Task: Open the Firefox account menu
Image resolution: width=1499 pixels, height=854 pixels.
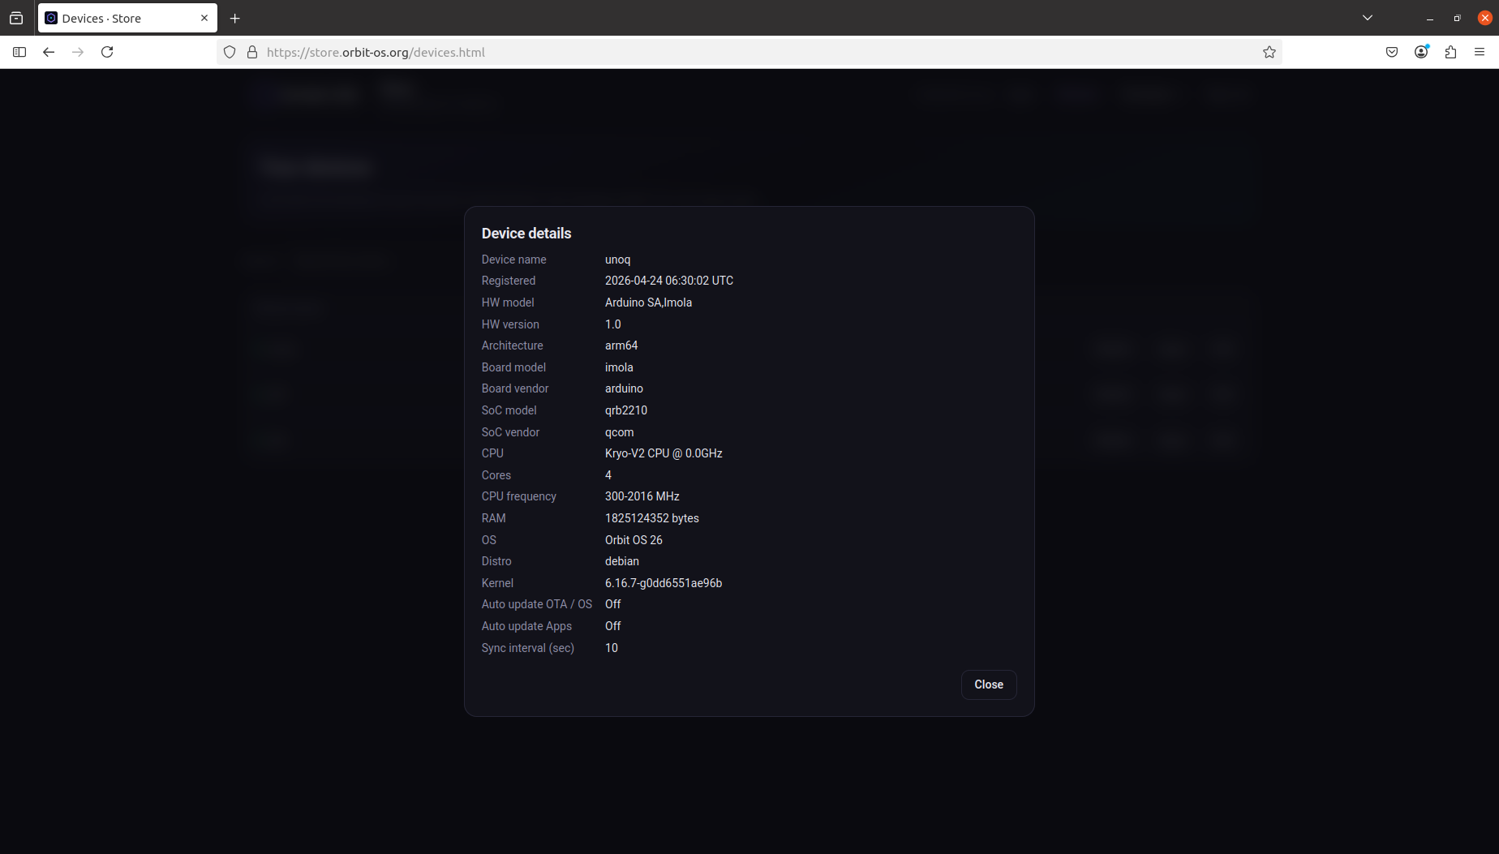Action: (x=1421, y=52)
